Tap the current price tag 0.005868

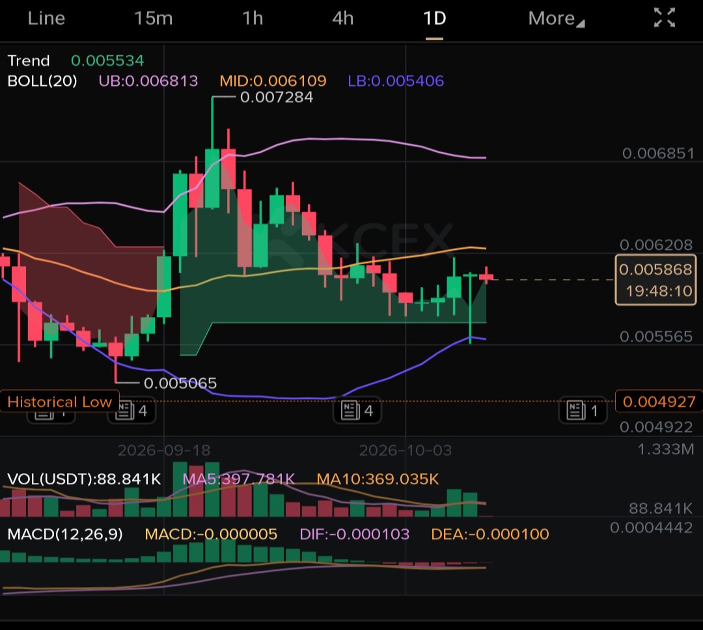(x=655, y=269)
